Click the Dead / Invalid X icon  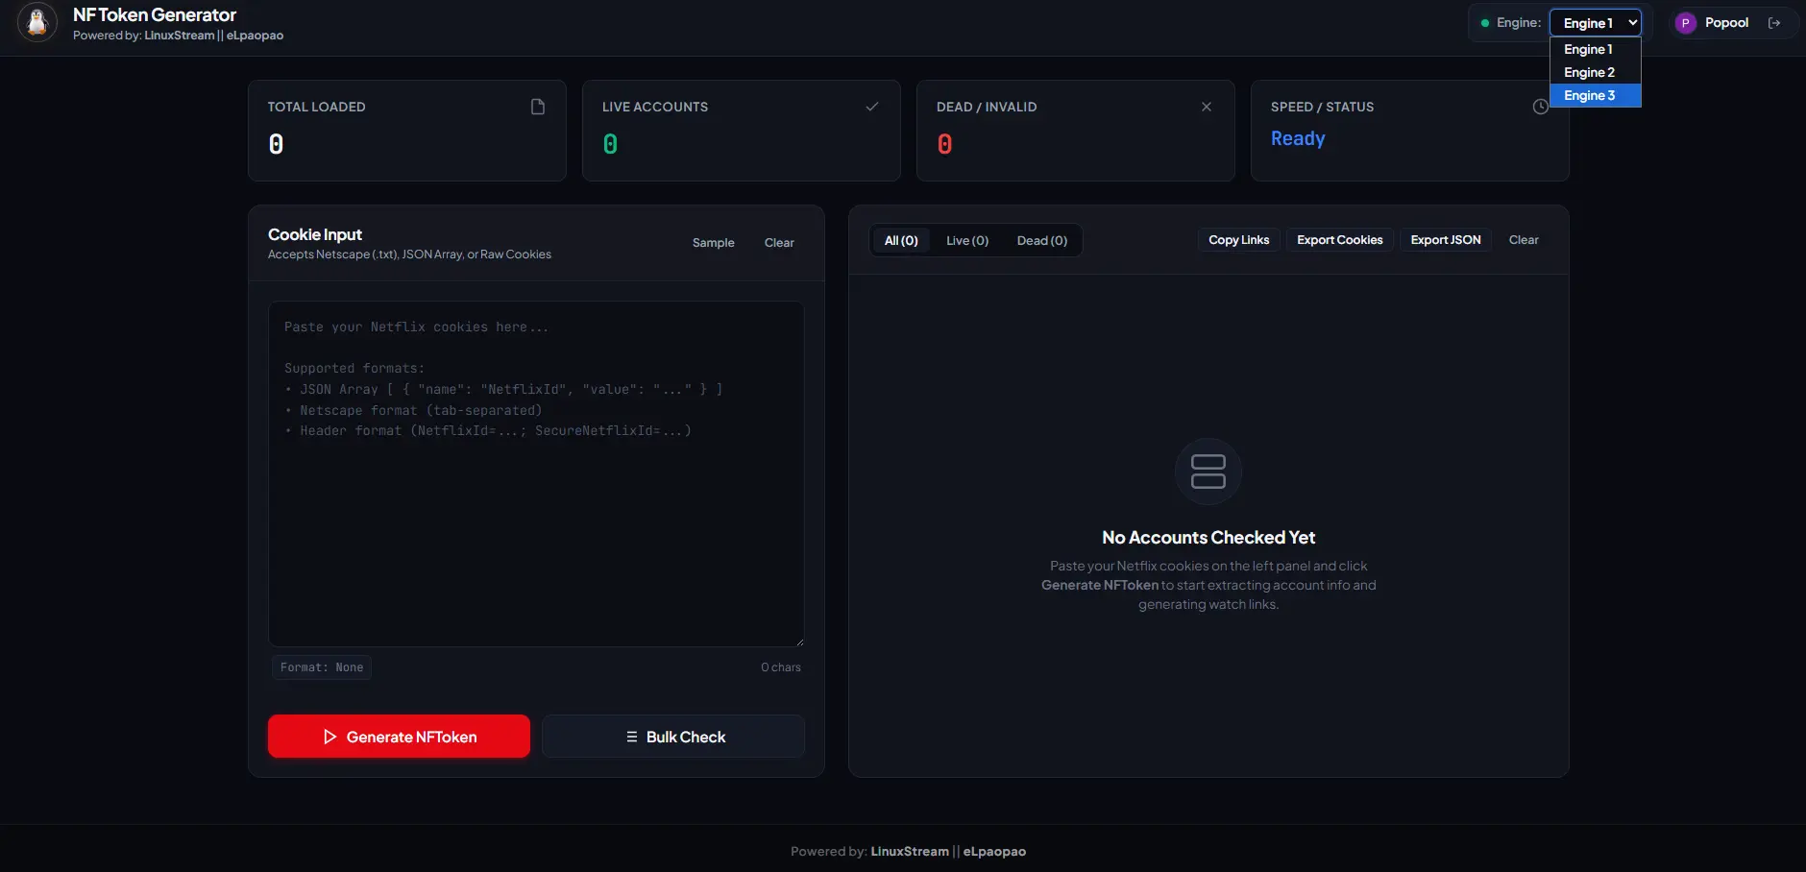[x=1207, y=107]
